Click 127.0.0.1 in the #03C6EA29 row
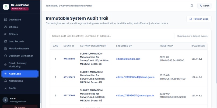 click(197, 77)
